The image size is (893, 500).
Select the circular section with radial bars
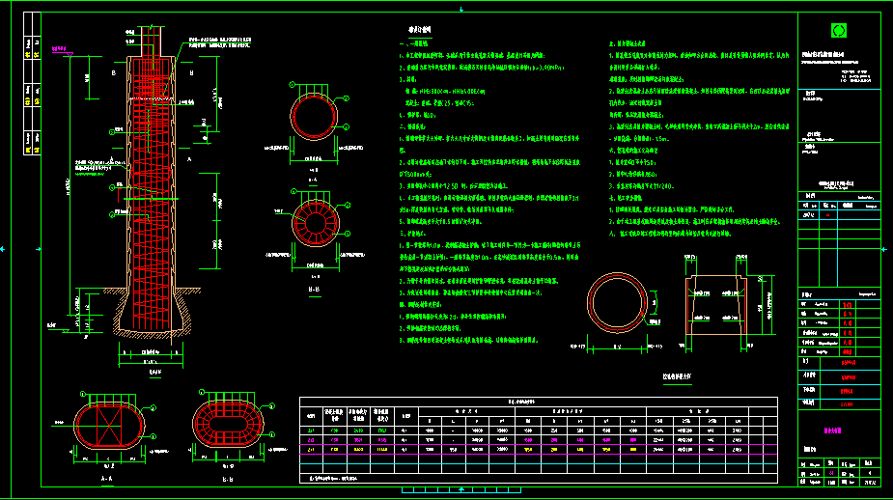pos(315,222)
